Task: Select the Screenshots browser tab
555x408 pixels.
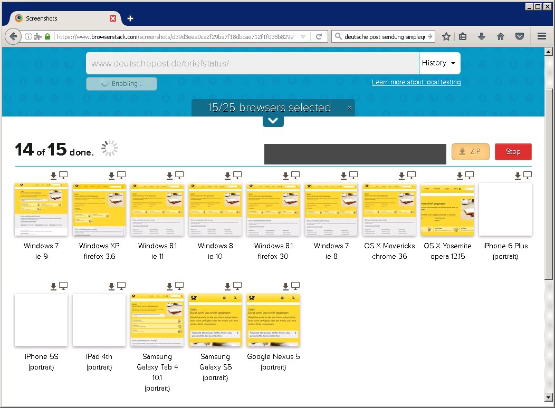Action: tap(58, 18)
